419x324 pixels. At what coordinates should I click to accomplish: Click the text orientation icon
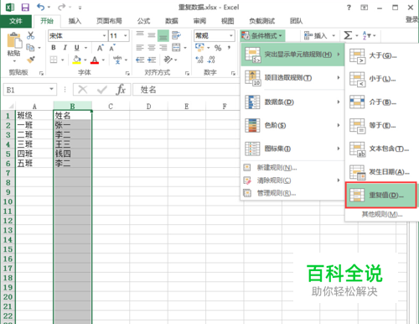[x=168, y=60]
